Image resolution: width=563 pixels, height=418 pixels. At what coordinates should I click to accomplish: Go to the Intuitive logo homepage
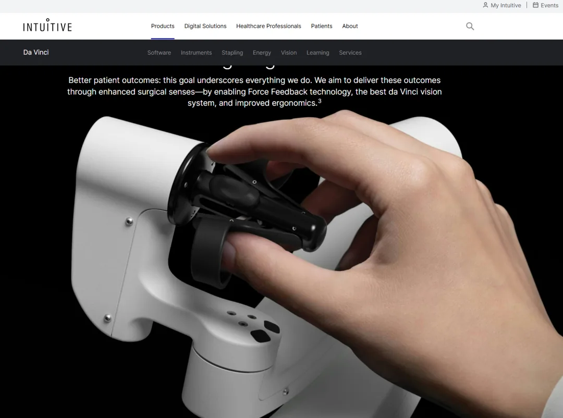pyautogui.click(x=47, y=25)
